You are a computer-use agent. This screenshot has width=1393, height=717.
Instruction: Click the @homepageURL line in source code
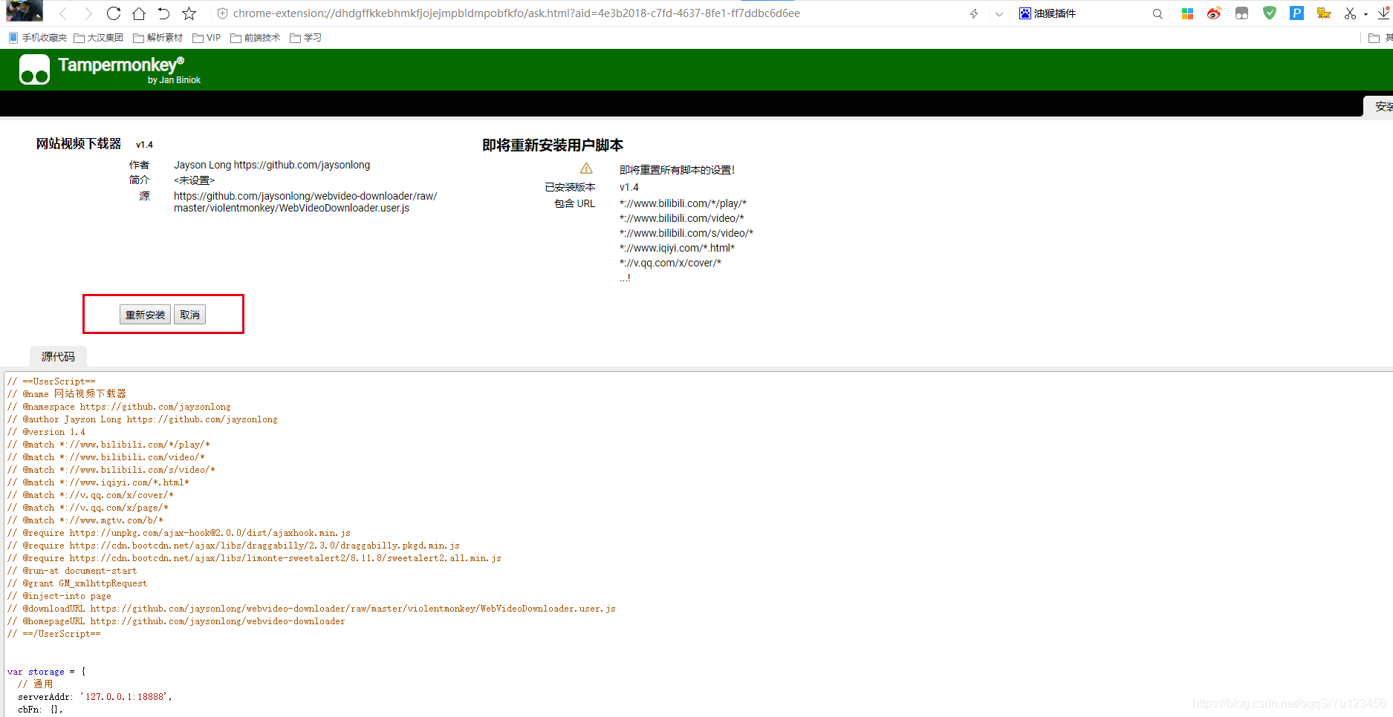(176, 621)
